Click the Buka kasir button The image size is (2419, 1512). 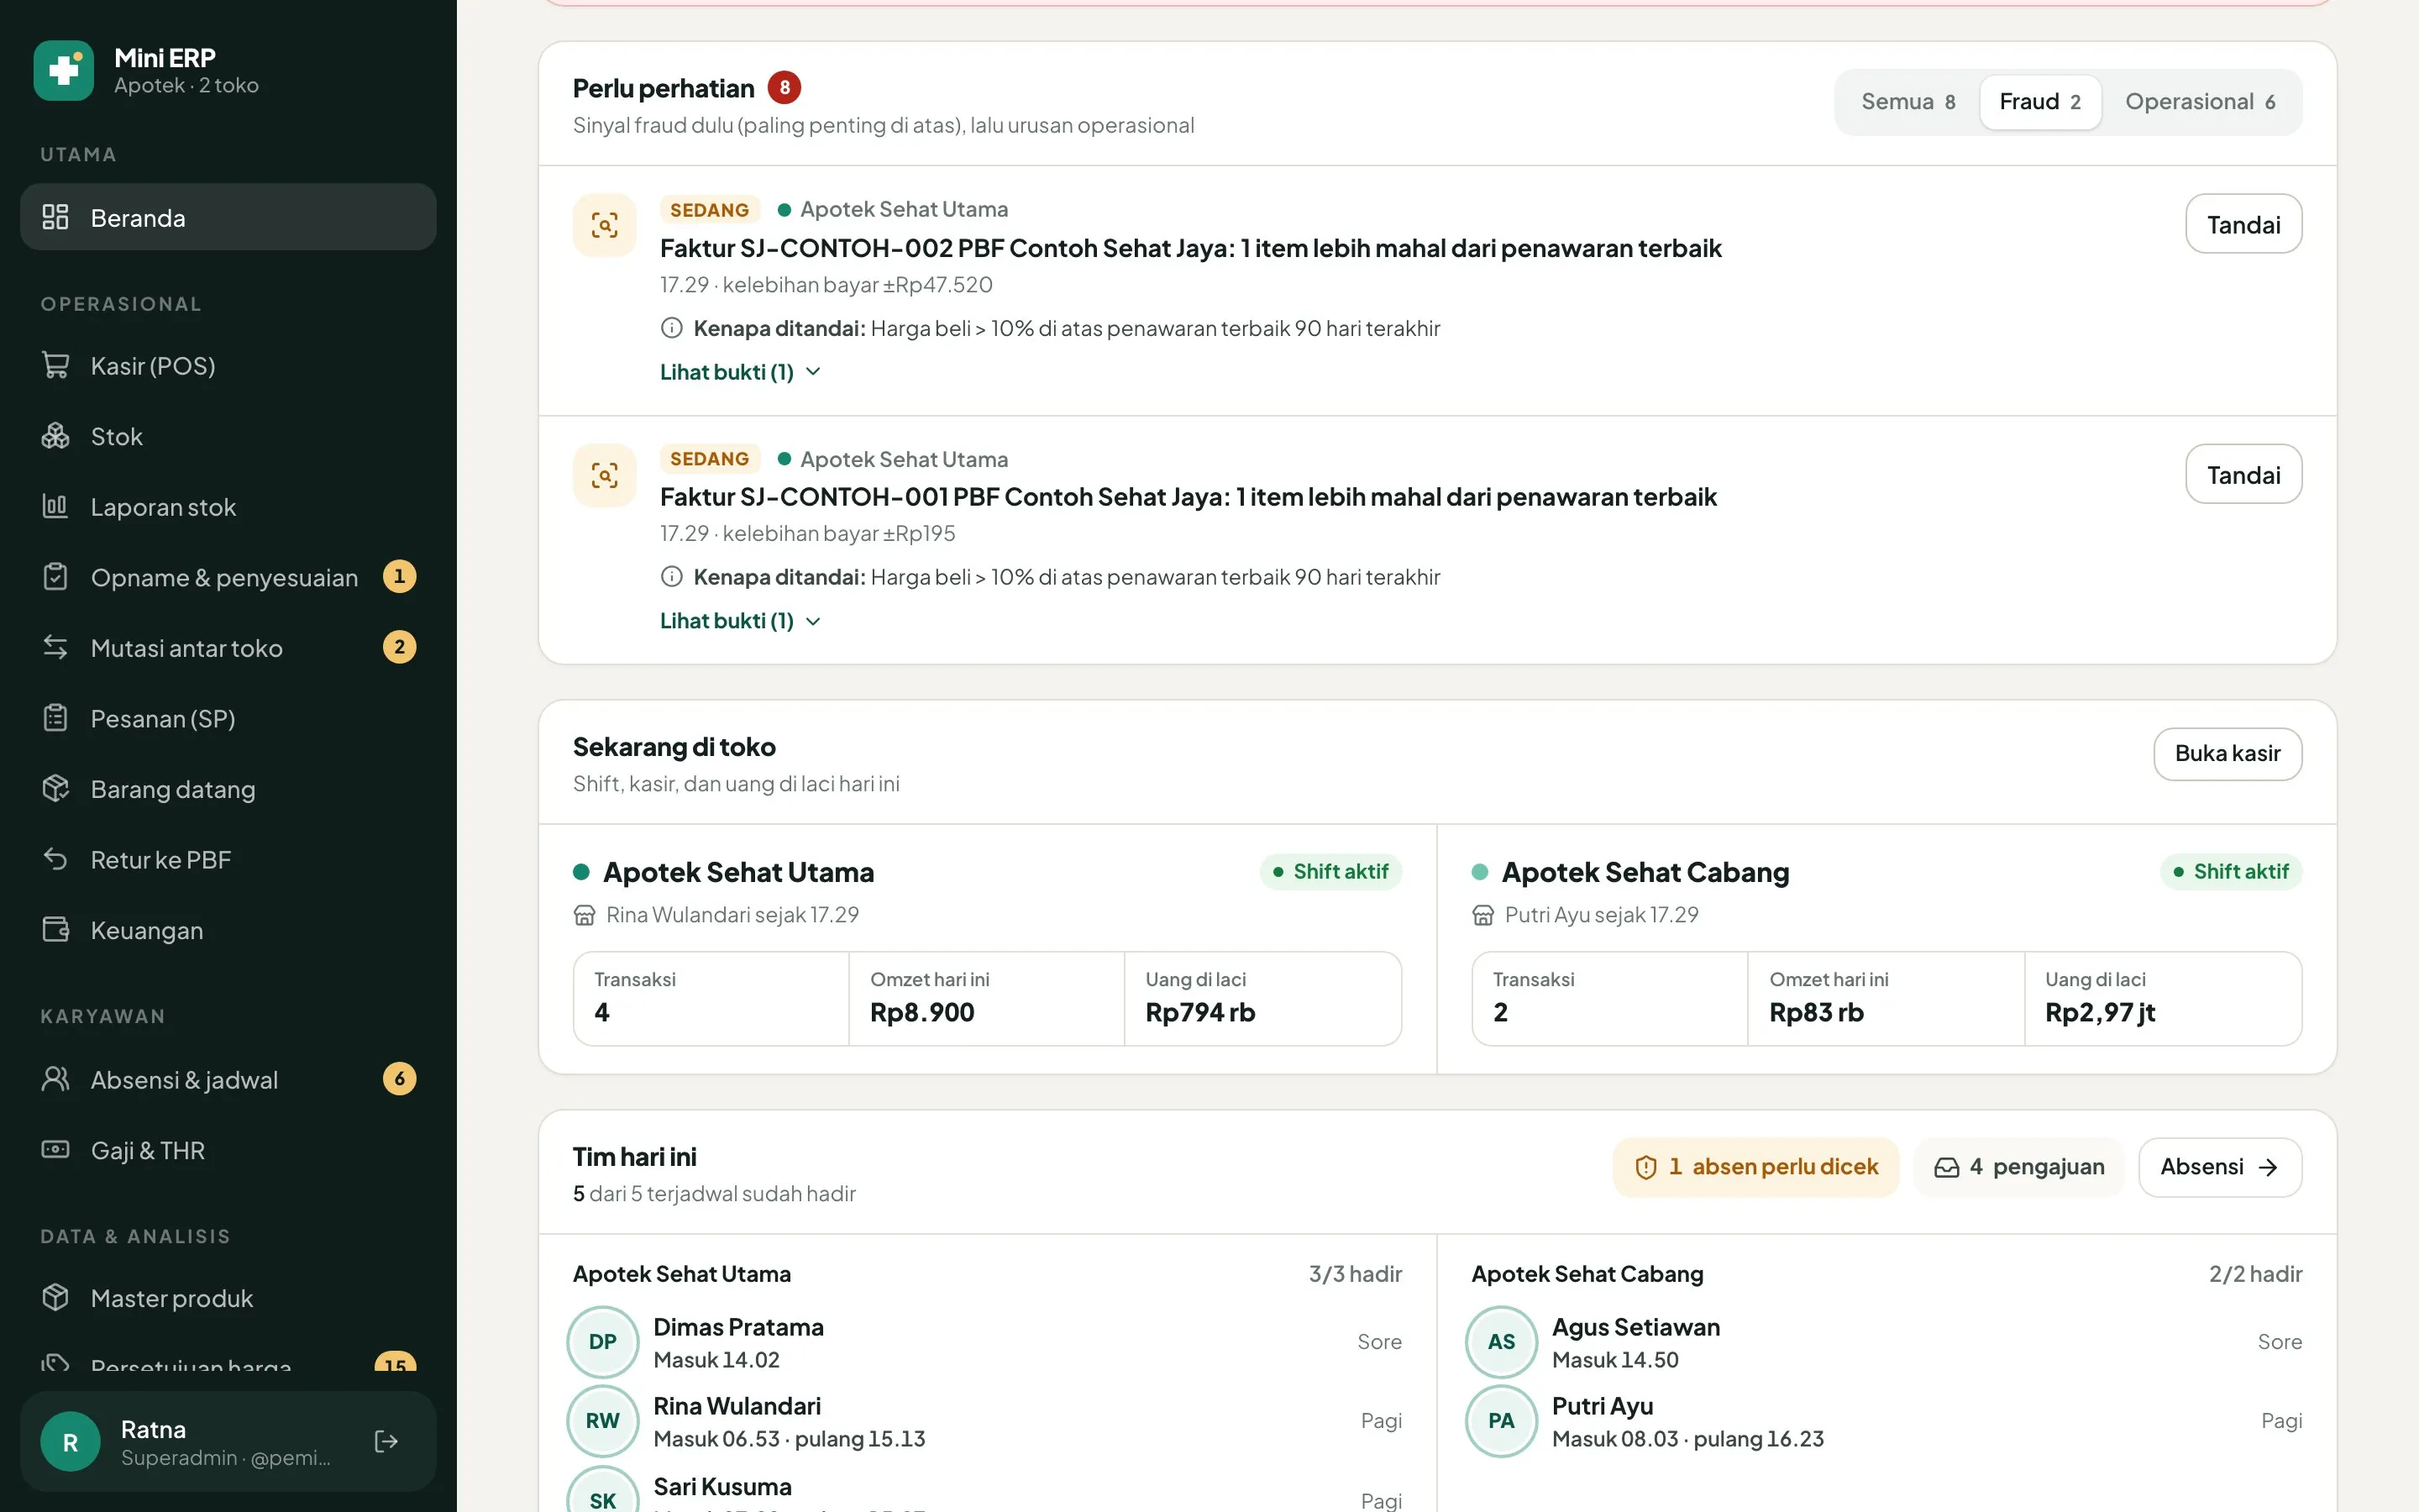tap(2227, 754)
